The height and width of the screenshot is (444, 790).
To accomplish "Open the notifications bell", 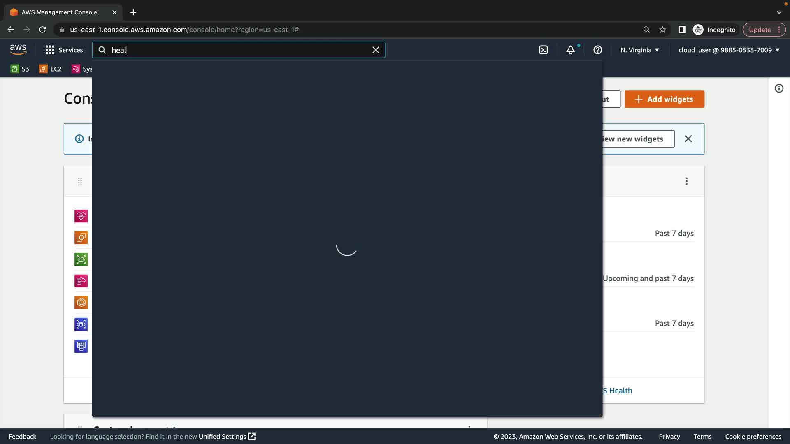I will (570, 50).
